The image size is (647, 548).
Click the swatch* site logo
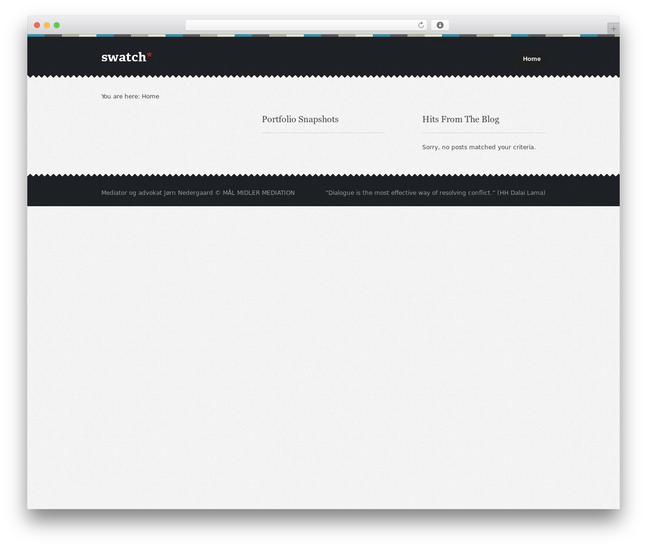coord(126,57)
